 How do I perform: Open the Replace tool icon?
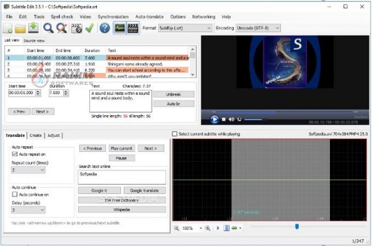pos(62,28)
